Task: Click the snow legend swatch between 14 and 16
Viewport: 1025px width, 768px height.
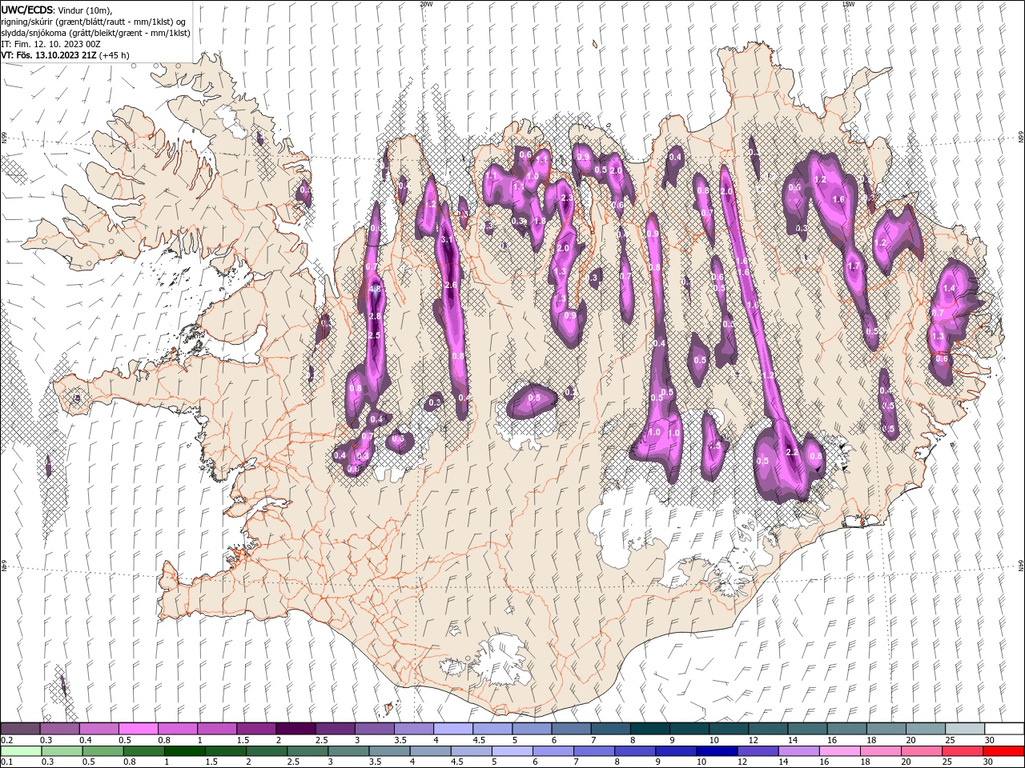Action: 806,729
